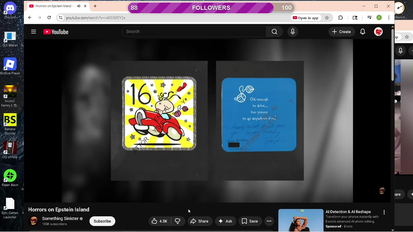The image size is (413, 232).
Task: Open the sponsored ad options menu
Action: [x=384, y=212]
